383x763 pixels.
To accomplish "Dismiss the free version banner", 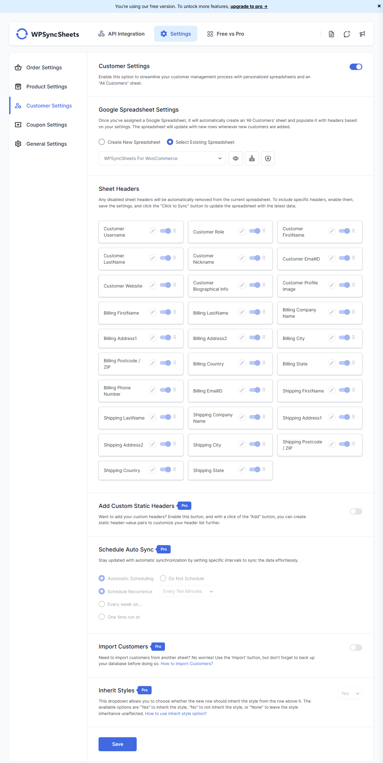I will click(379, 6).
